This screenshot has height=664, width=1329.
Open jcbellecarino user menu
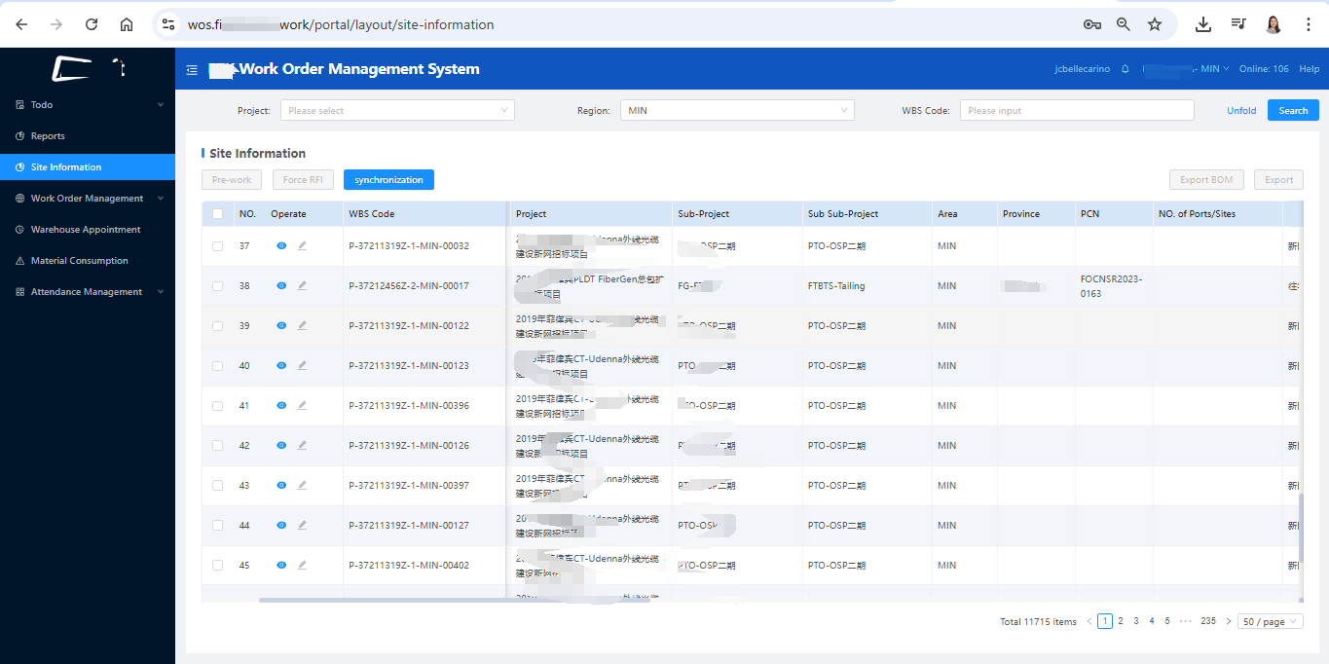(1082, 69)
